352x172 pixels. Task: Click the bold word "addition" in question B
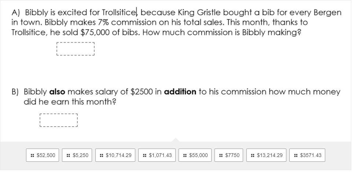click(180, 92)
